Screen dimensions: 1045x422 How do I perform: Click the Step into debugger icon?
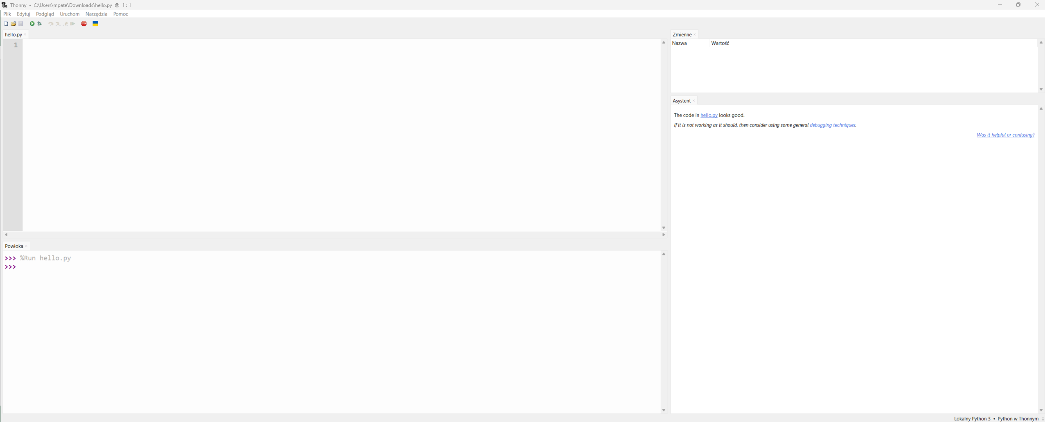(x=58, y=24)
